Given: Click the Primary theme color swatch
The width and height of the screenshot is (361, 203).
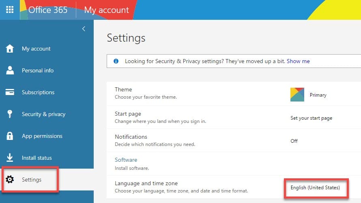Looking at the screenshot, I should pos(297,95).
